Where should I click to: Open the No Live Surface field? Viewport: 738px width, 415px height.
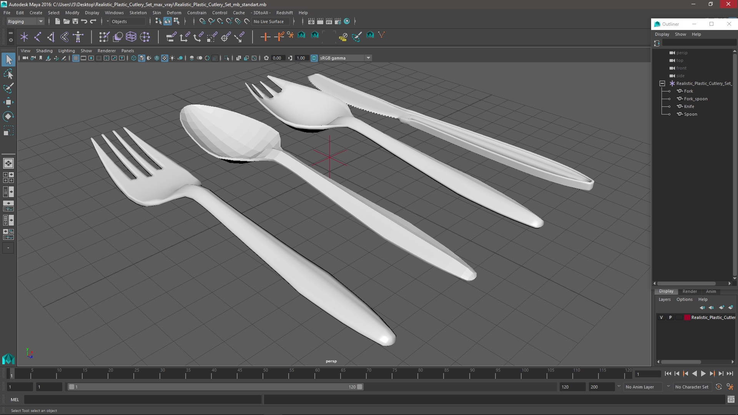pos(271,22)
